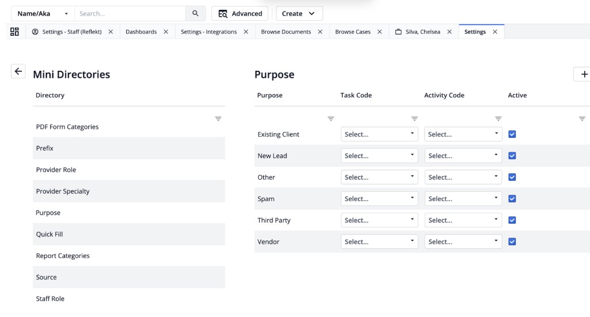Switch to Browse Cases tab
This screenshot has height=317, width=590.
[353, 32]
